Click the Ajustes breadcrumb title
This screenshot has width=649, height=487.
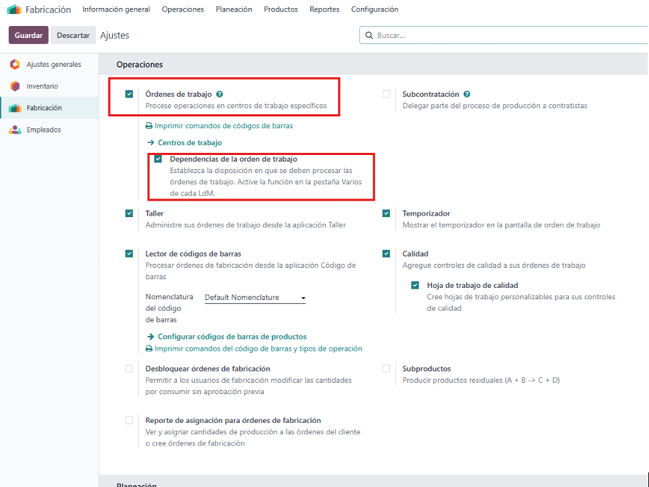click(x=115, y=35)
